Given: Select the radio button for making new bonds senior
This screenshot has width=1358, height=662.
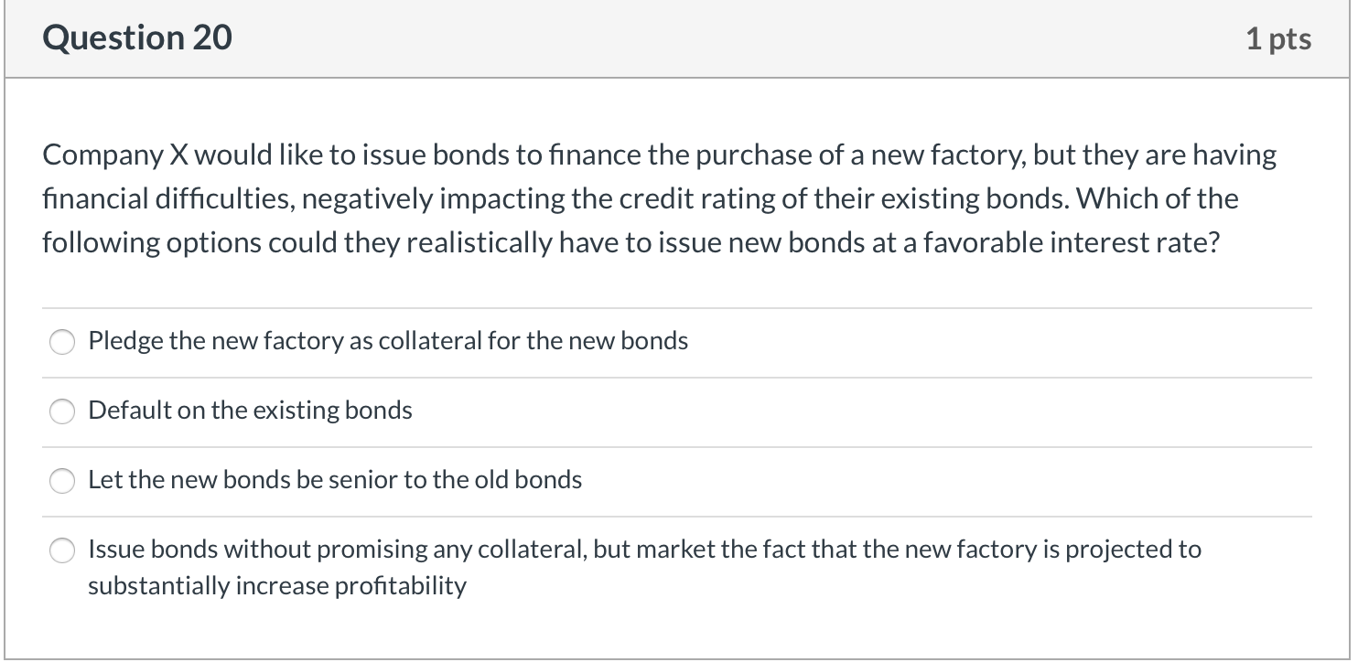Looking at the screenshot, I should click(x=62, y=480).
